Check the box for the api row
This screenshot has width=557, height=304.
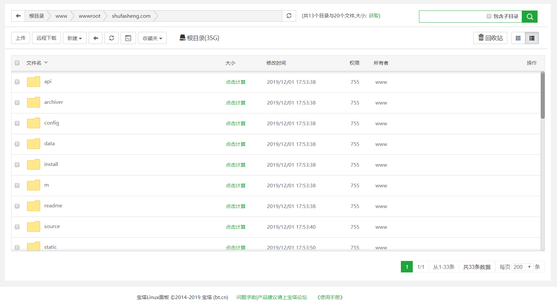17,82
